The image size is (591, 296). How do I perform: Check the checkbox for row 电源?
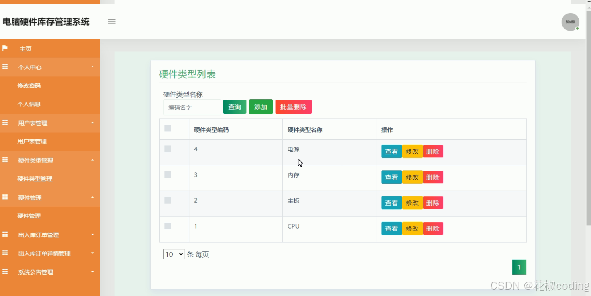pyautogui.click(x=168, y=149)
